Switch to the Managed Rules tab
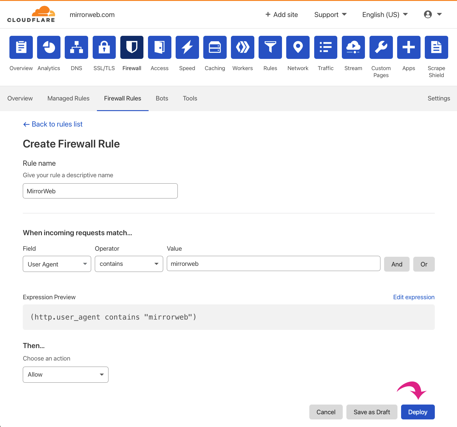 pos(68,98)
